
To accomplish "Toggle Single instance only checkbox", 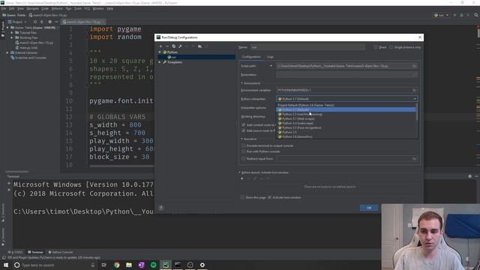I will pyautogui.click(x=391, y=47).
